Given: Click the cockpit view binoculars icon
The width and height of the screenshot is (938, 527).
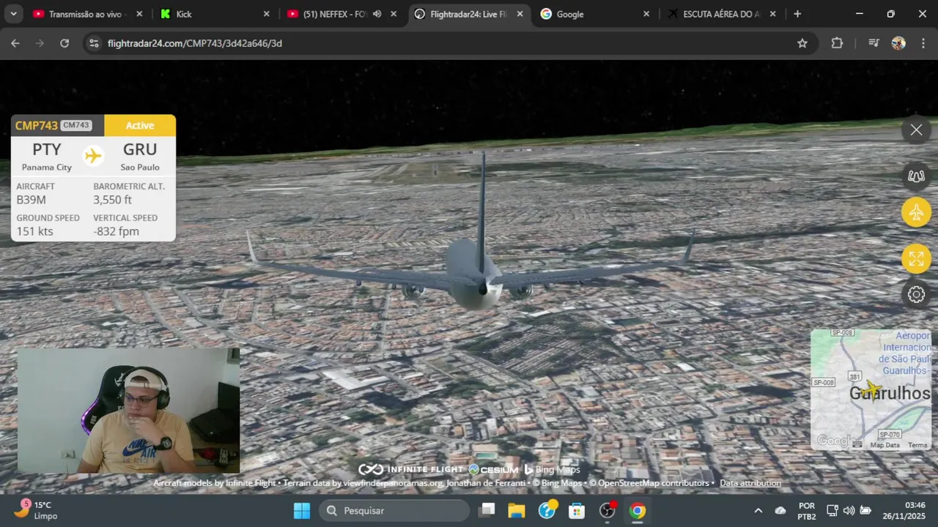Looking at the screenshot, I should [916, 176].
